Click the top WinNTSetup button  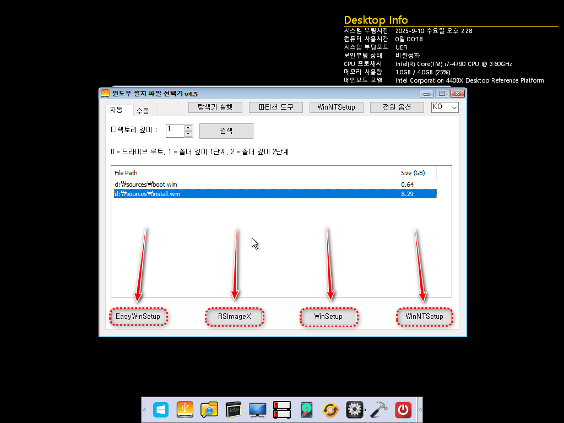(337, 107)
